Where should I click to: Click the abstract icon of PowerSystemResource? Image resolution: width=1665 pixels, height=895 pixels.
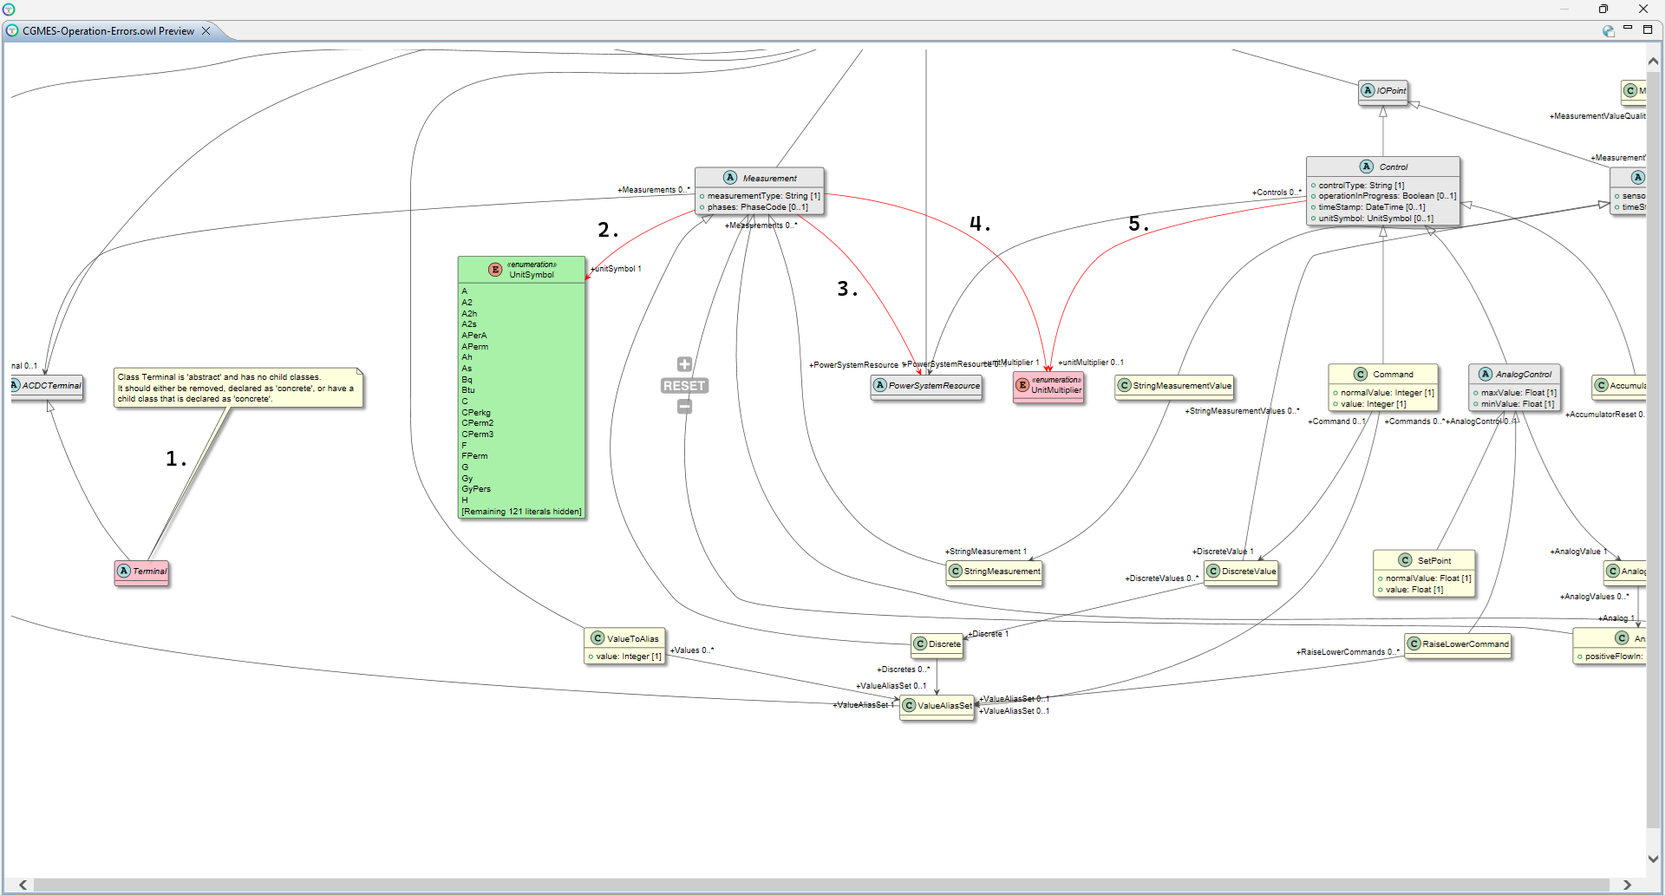pos(880,385)
